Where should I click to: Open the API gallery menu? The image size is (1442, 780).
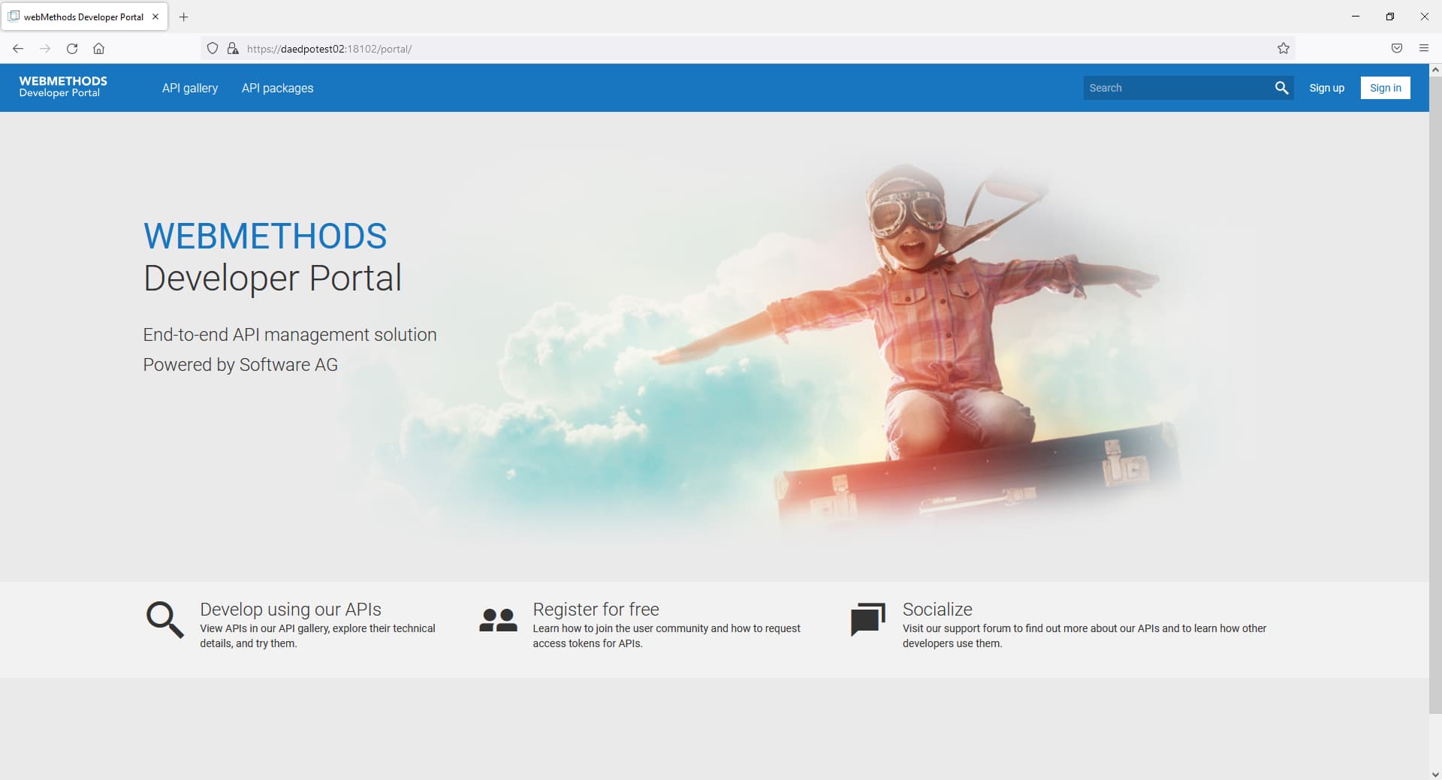coord(190,88)
